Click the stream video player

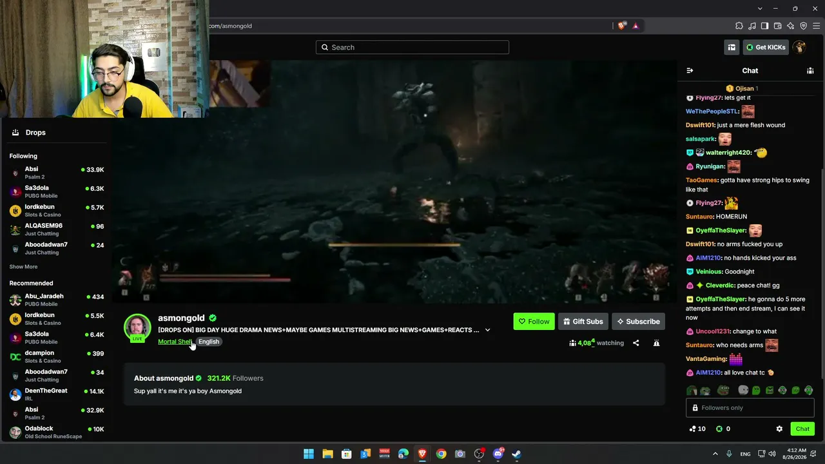[394, 182]
